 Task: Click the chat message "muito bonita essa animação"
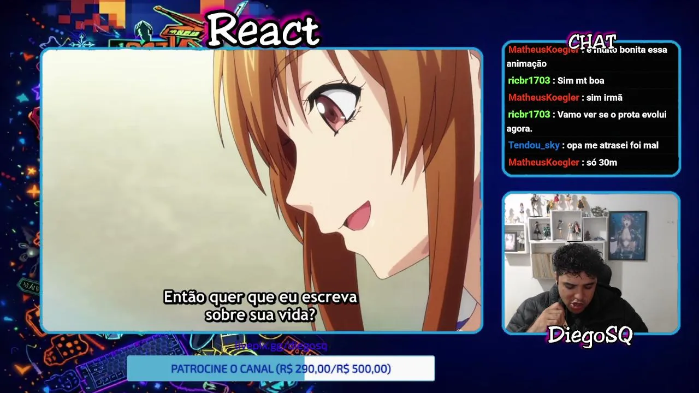(x=587, y=57)
